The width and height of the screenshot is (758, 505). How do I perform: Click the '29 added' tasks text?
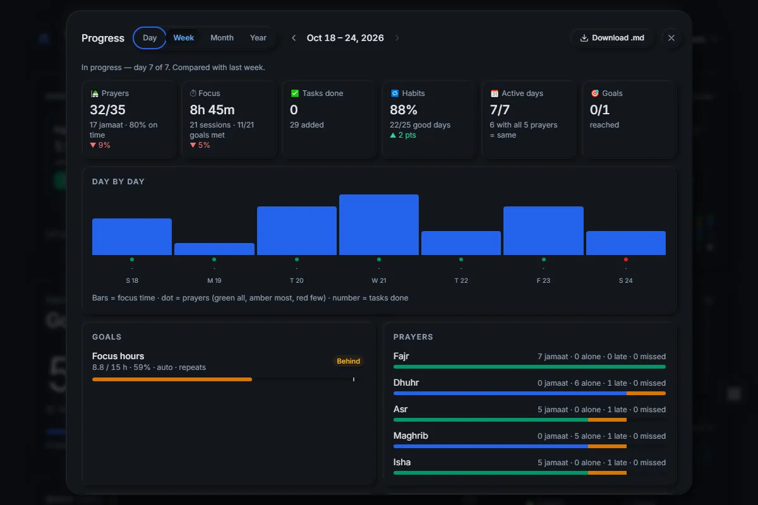(307, 125)
